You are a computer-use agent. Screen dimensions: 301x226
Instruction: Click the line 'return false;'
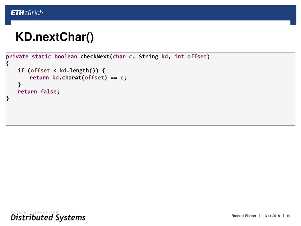39,92
